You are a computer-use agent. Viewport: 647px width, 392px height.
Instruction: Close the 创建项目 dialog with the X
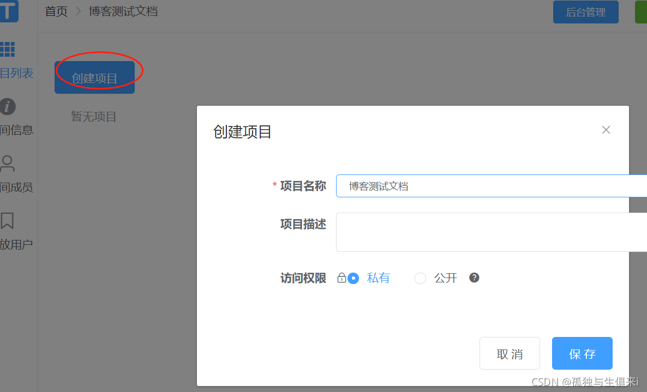coord(606,130)
